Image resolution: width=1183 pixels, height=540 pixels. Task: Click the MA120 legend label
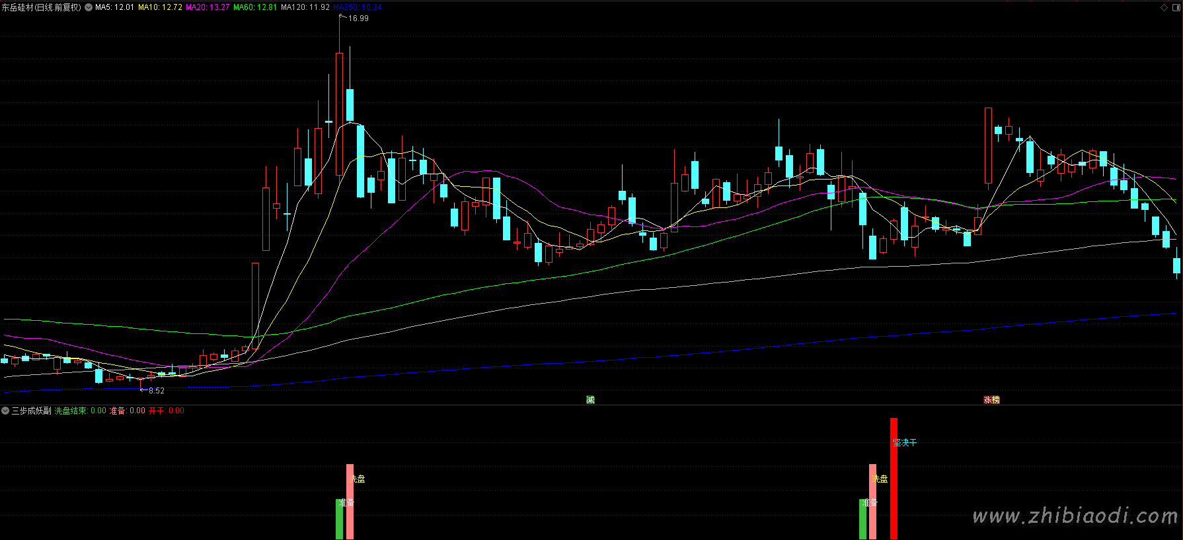click(x=305, y=7)
